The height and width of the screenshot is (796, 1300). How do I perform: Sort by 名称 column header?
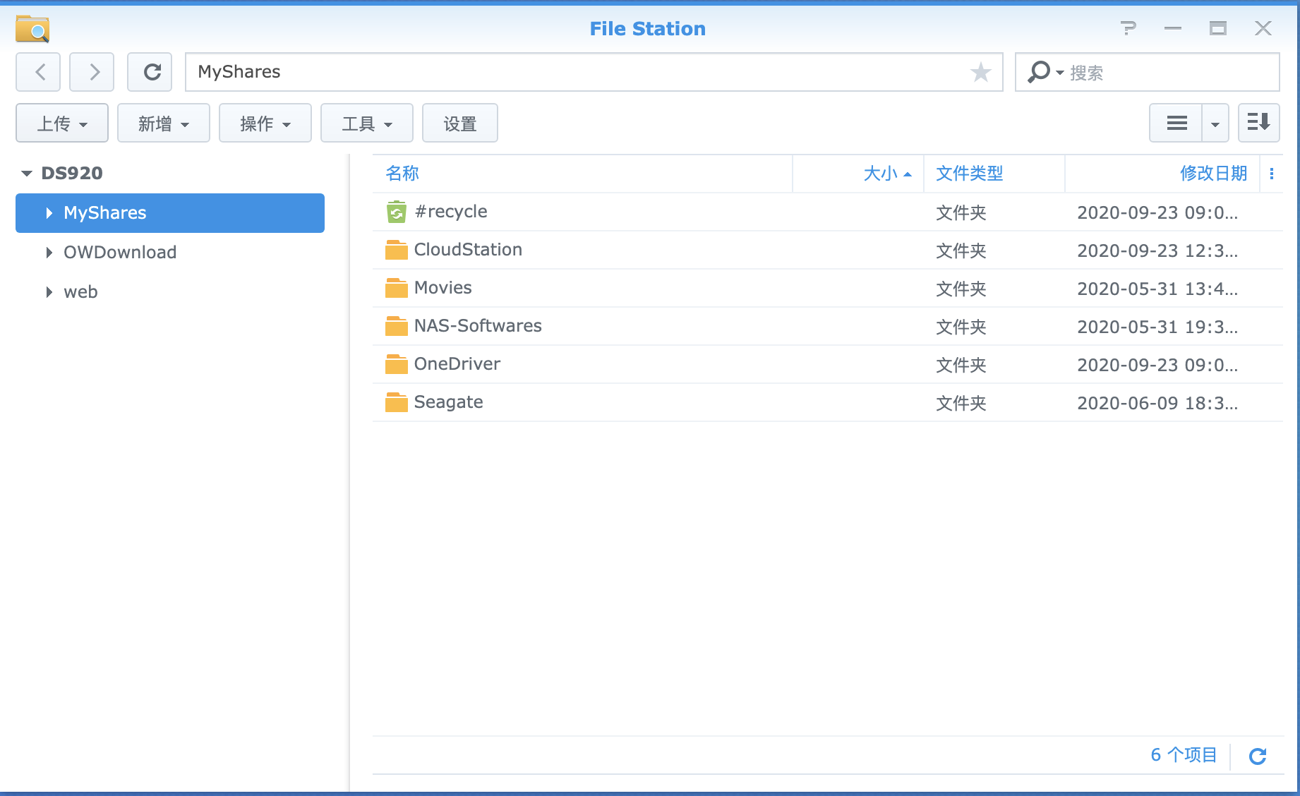[x=582, y=174]
